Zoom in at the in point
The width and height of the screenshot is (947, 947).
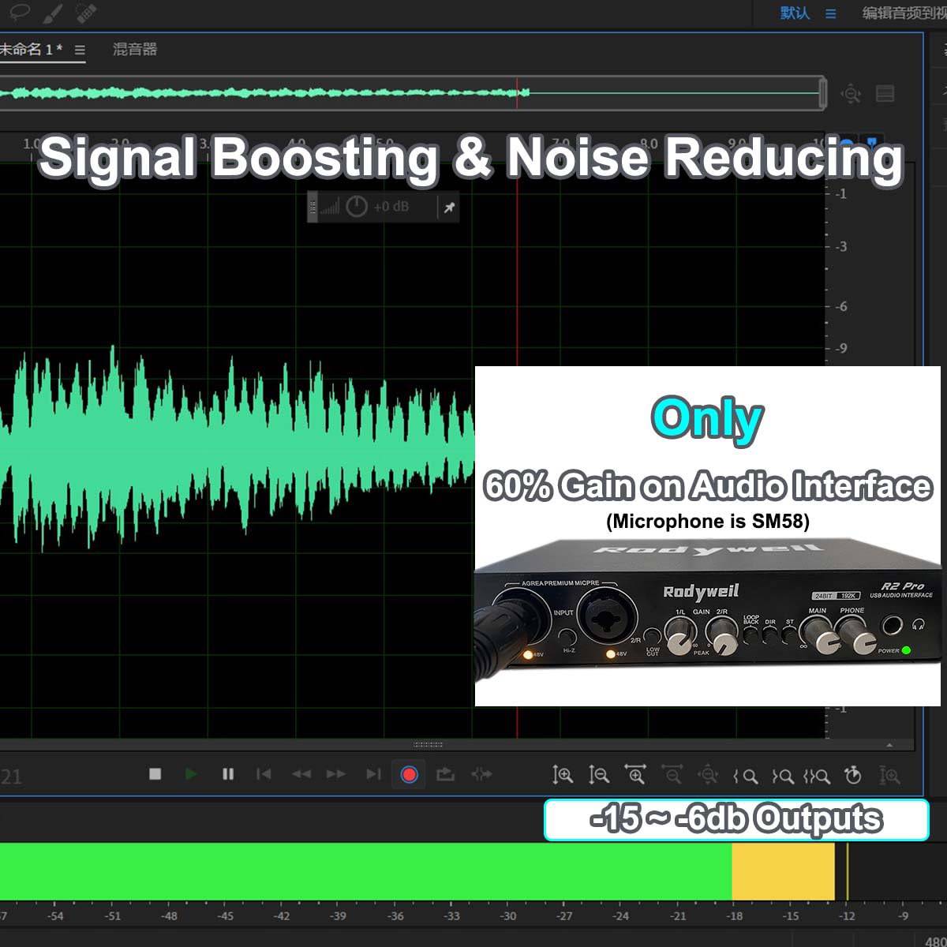[746, 777]
